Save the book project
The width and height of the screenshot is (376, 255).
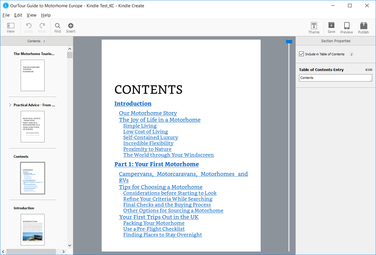(x=331, y=28)
